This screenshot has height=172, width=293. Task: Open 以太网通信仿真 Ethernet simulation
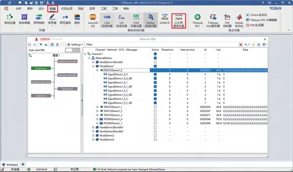click(179, 21)
